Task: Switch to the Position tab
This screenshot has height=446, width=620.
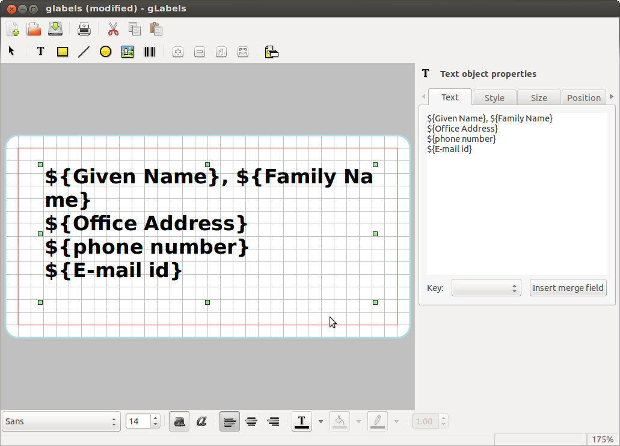Action: pyautogui.click(x=583, y=97)
